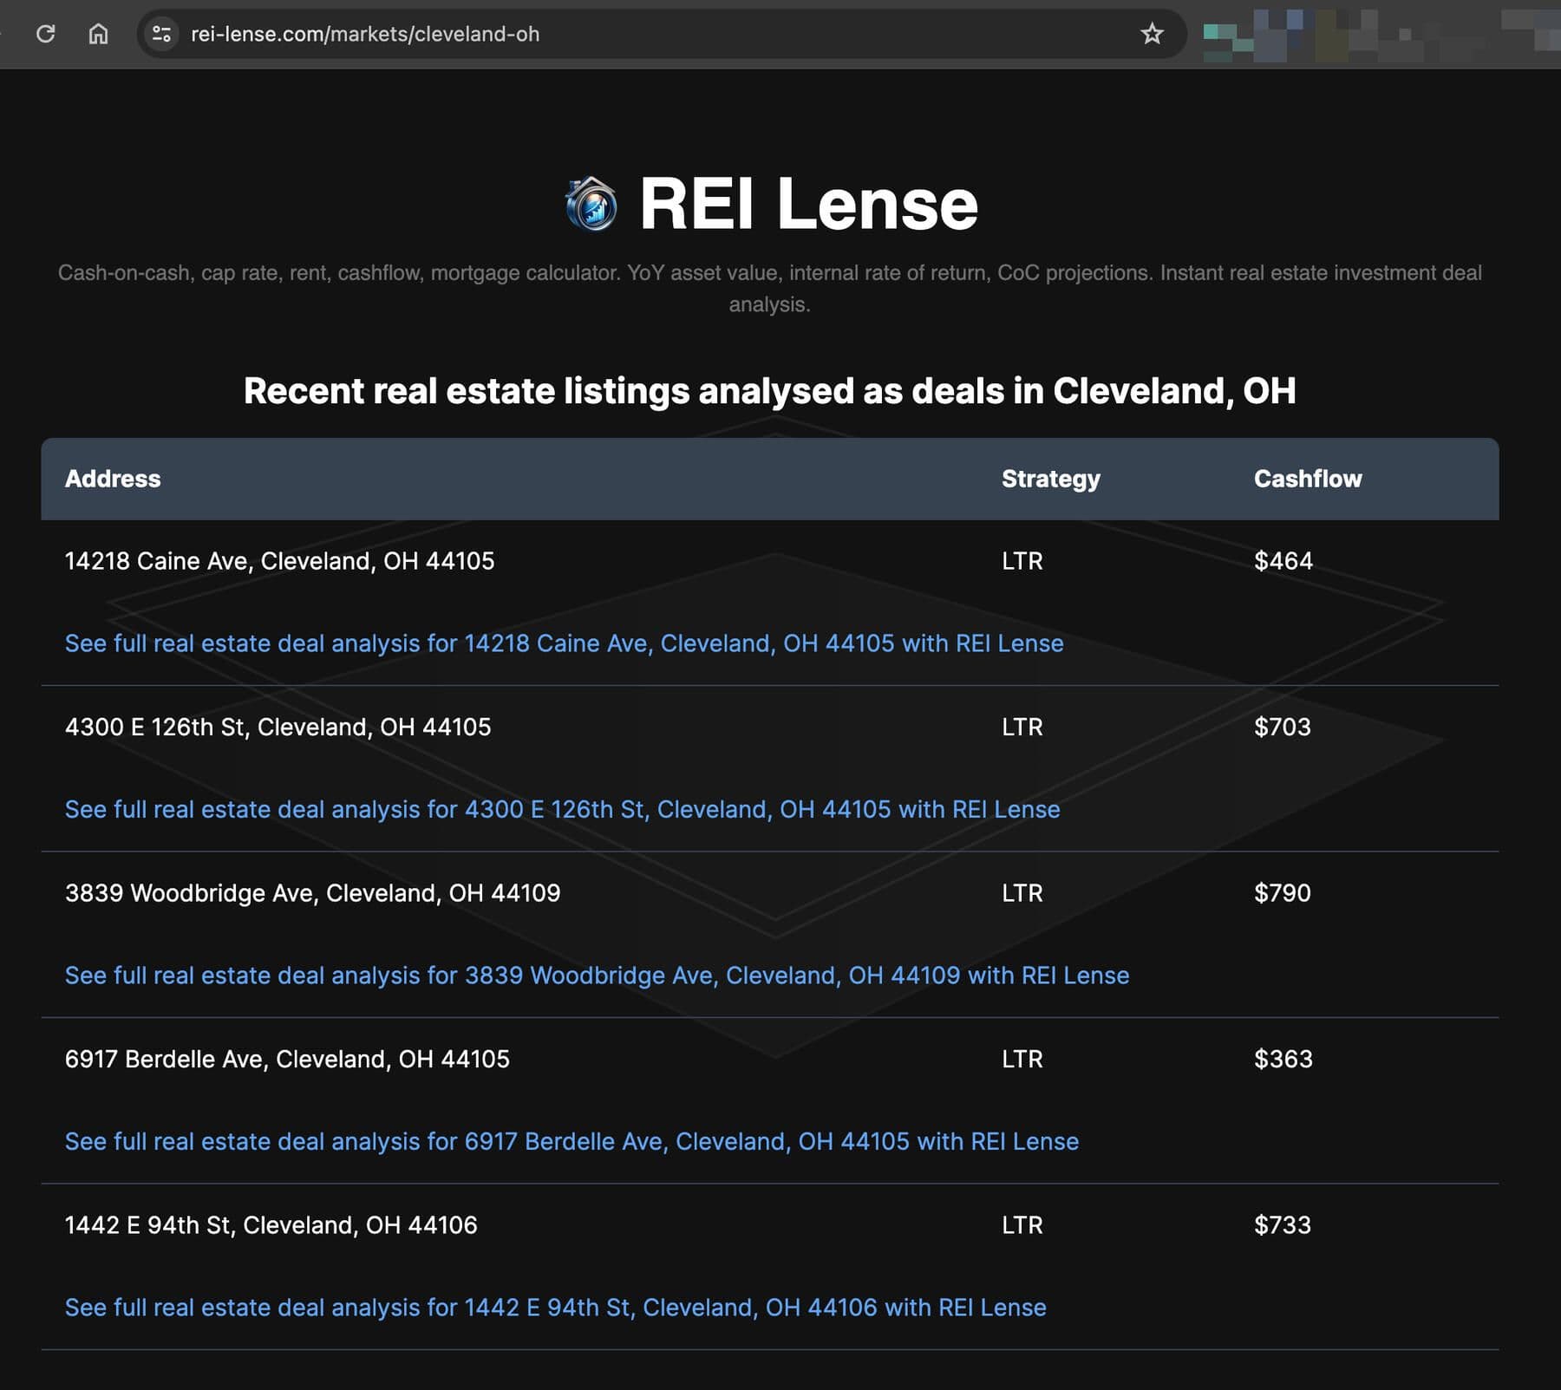Image resolution: width=1561 pixels, height=1390 pixels.
Task: Select address cell 1442 E 94th St
Action: click(271, 1225)
